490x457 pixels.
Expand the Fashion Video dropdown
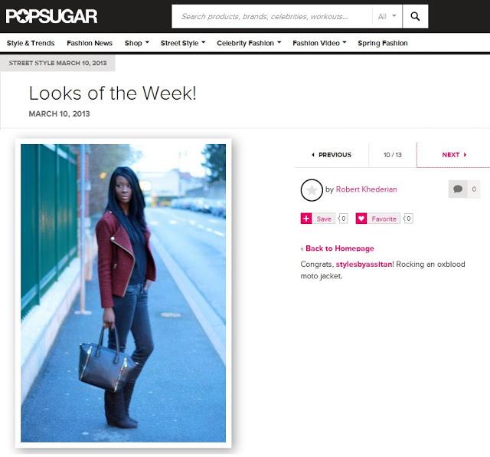click(x=319, y=43)
